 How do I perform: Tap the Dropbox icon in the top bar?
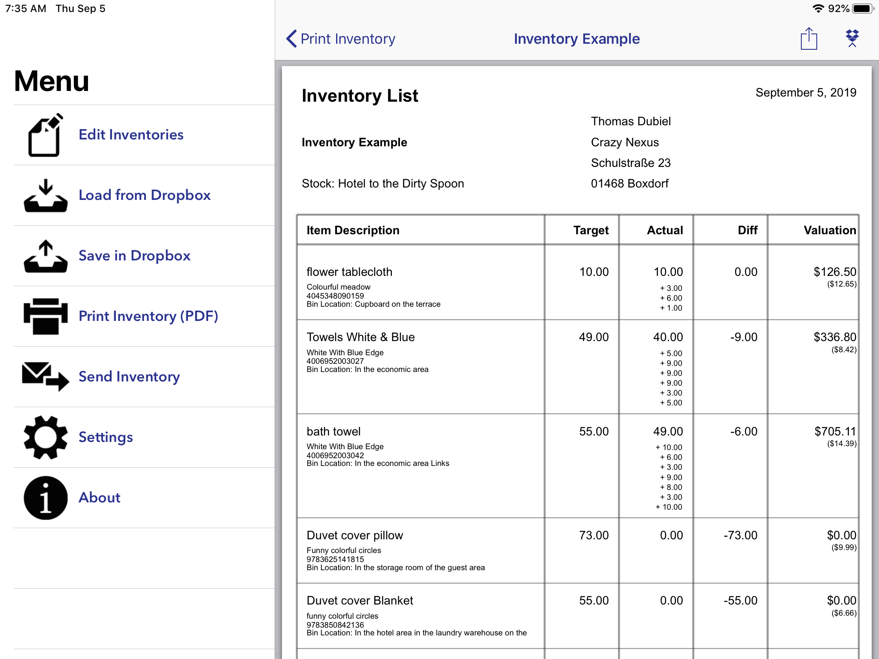[852, 39]
